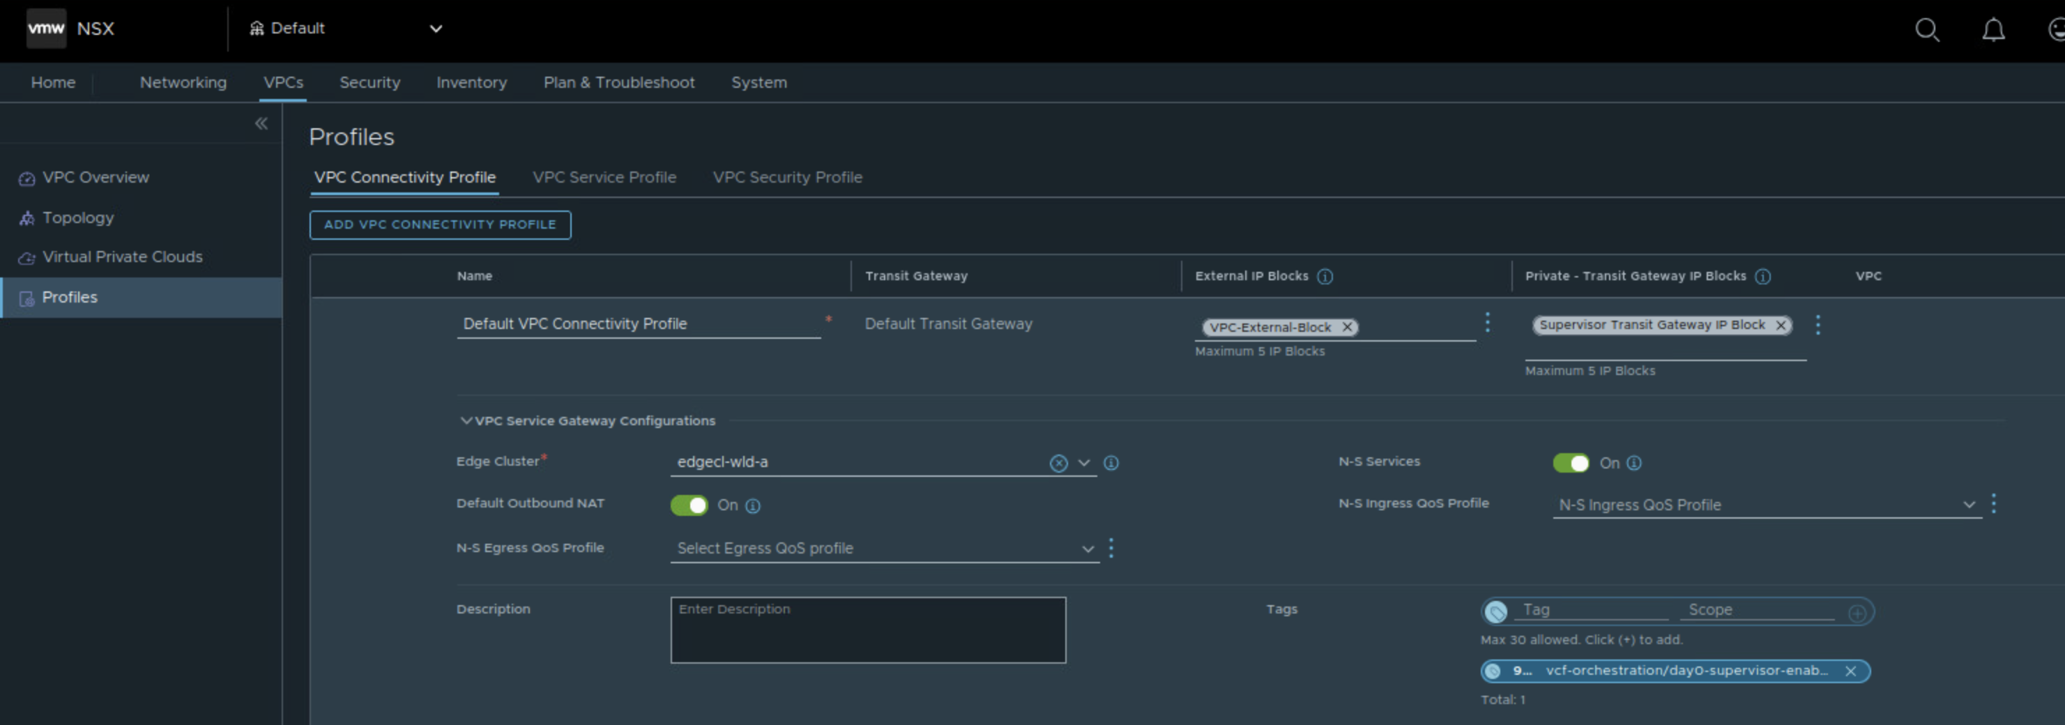Clear the edgecl-wld-a Edge Cluster selection

1058,464
